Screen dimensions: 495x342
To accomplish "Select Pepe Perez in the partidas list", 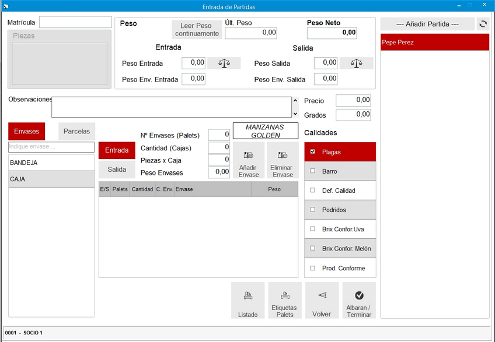I will point(435,42).
